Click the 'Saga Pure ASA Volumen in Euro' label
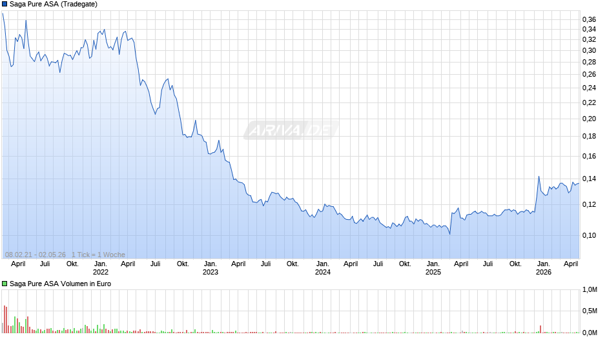607x339 pixels. 60,284
